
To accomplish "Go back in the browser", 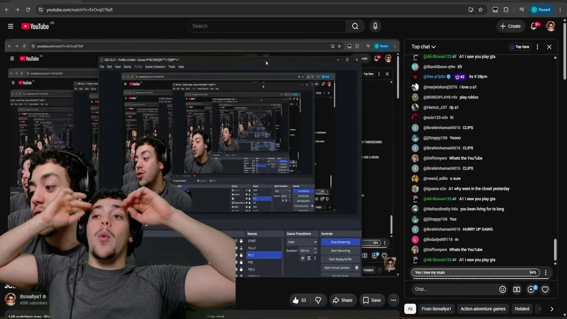I will tap(7, 9).
